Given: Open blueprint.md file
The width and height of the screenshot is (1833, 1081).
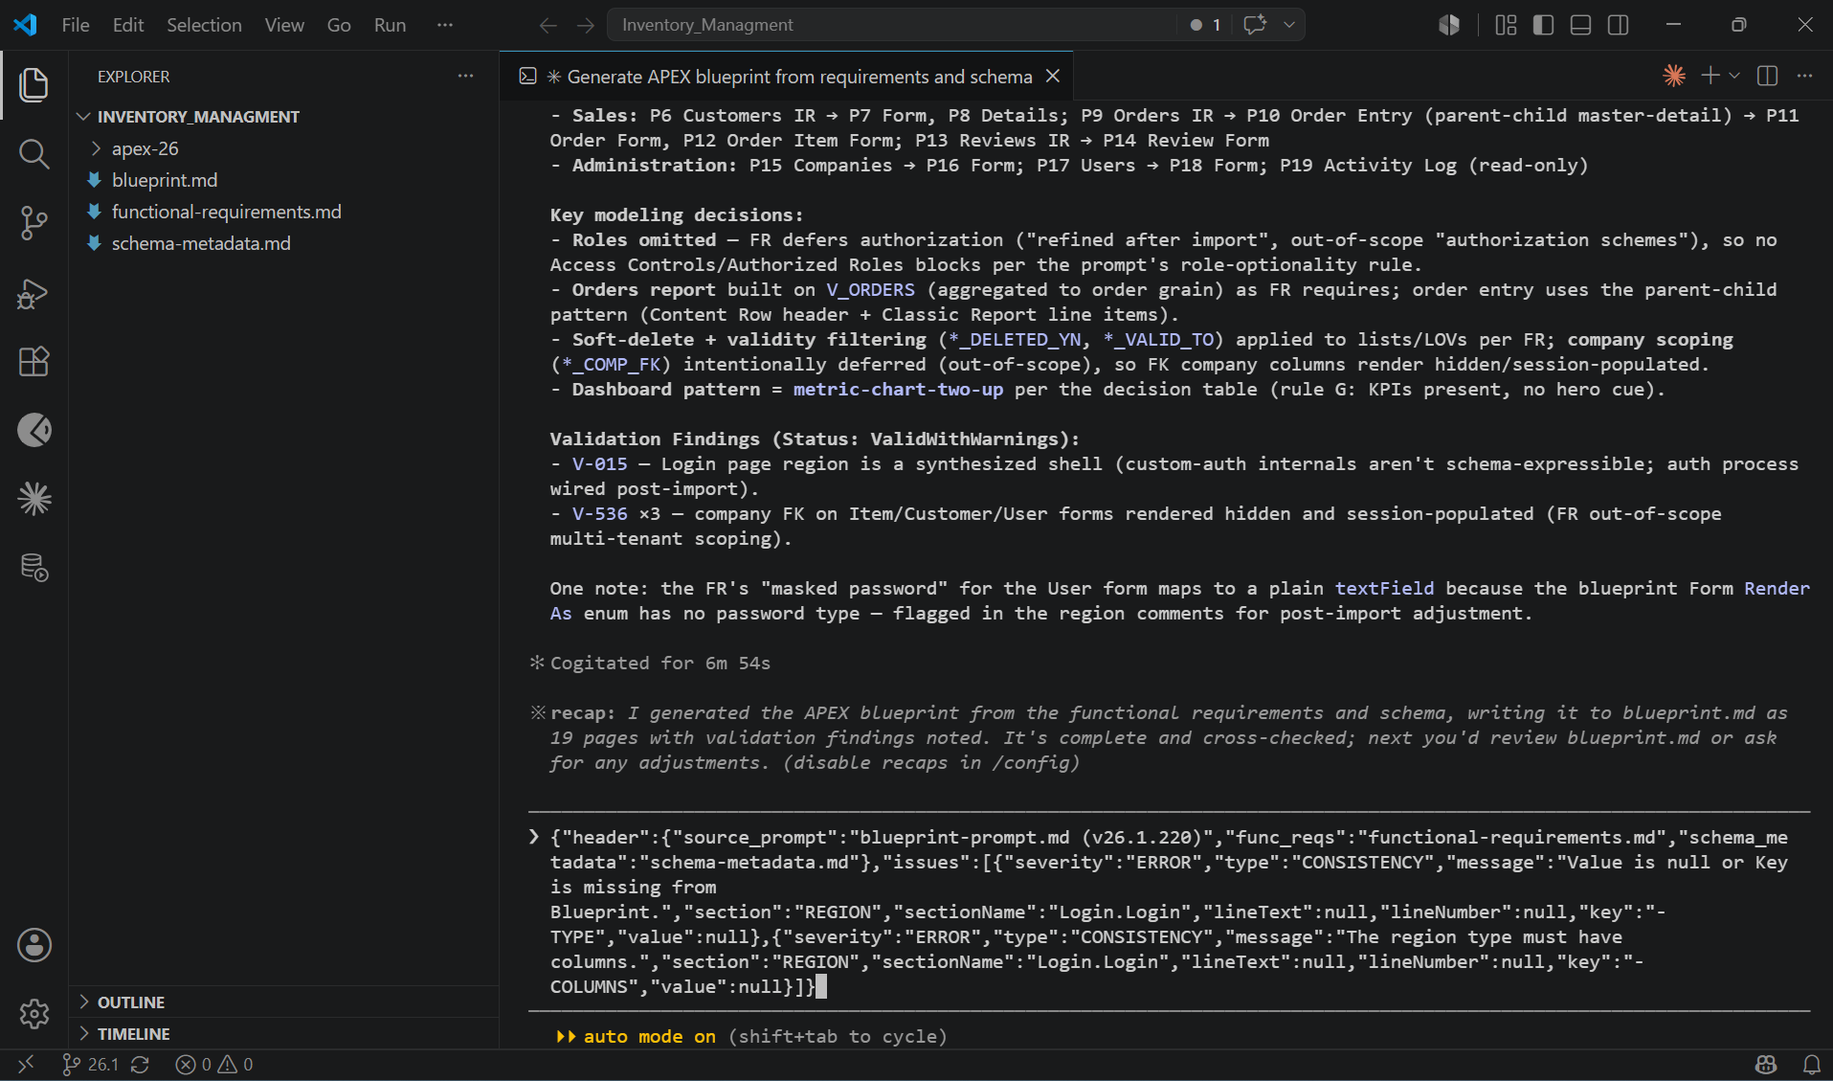Looking at the screenshot, I should (x=165, y=180).
